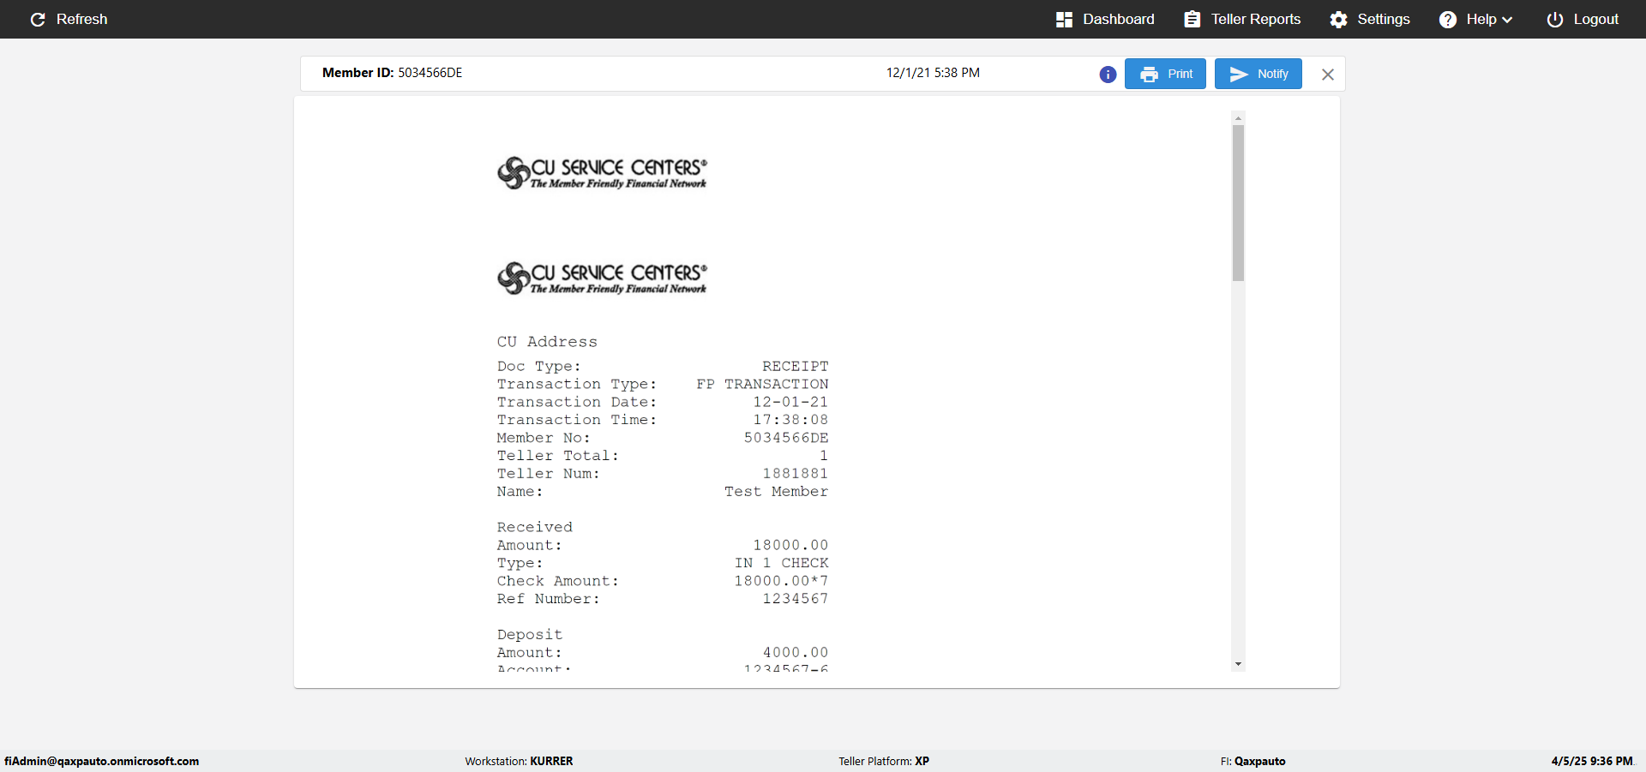Screen dimensions: 1646x772
Task: Open the Dashboard from the top bar
Action: 1105,19
